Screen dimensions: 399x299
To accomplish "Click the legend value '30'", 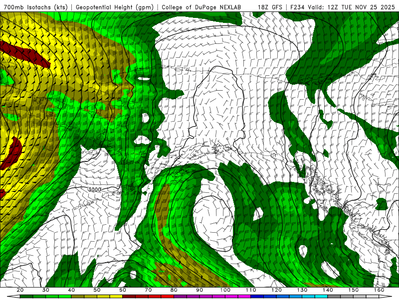I will [46, 290].
